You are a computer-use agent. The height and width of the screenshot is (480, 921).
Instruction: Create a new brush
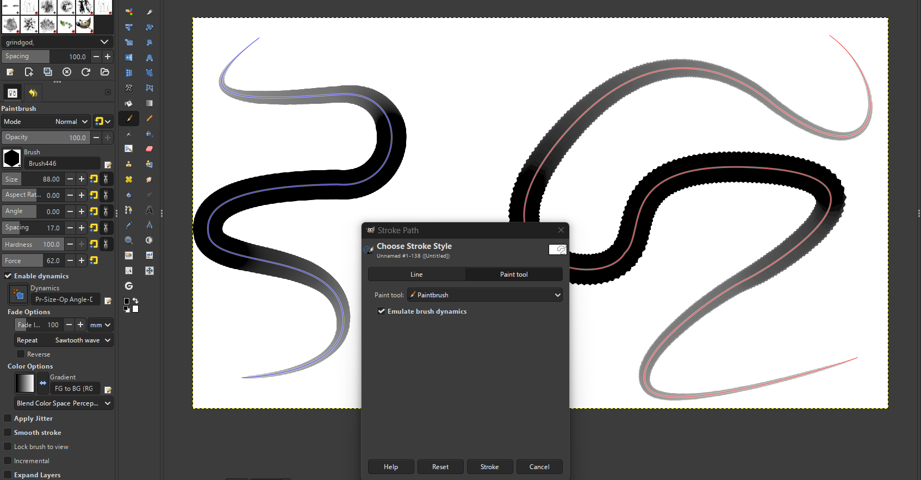click(x=29, y=72)
